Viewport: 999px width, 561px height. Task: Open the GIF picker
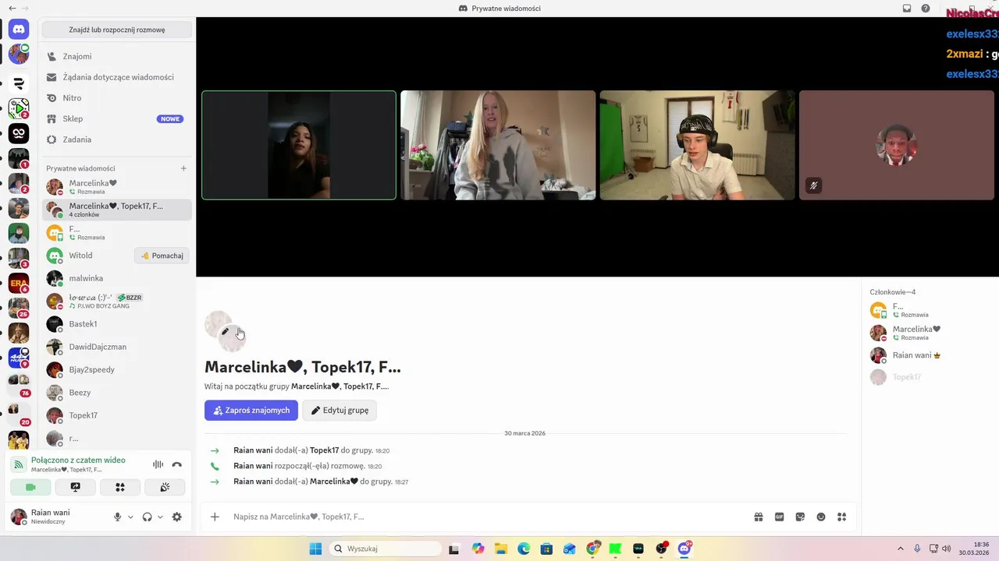(779, 517)
